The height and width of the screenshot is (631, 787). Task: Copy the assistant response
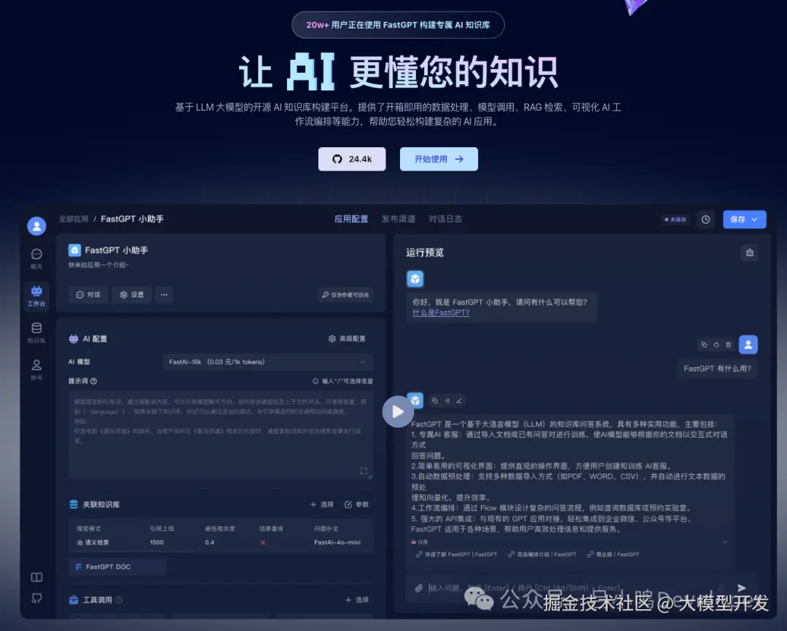tap(434, 401)
